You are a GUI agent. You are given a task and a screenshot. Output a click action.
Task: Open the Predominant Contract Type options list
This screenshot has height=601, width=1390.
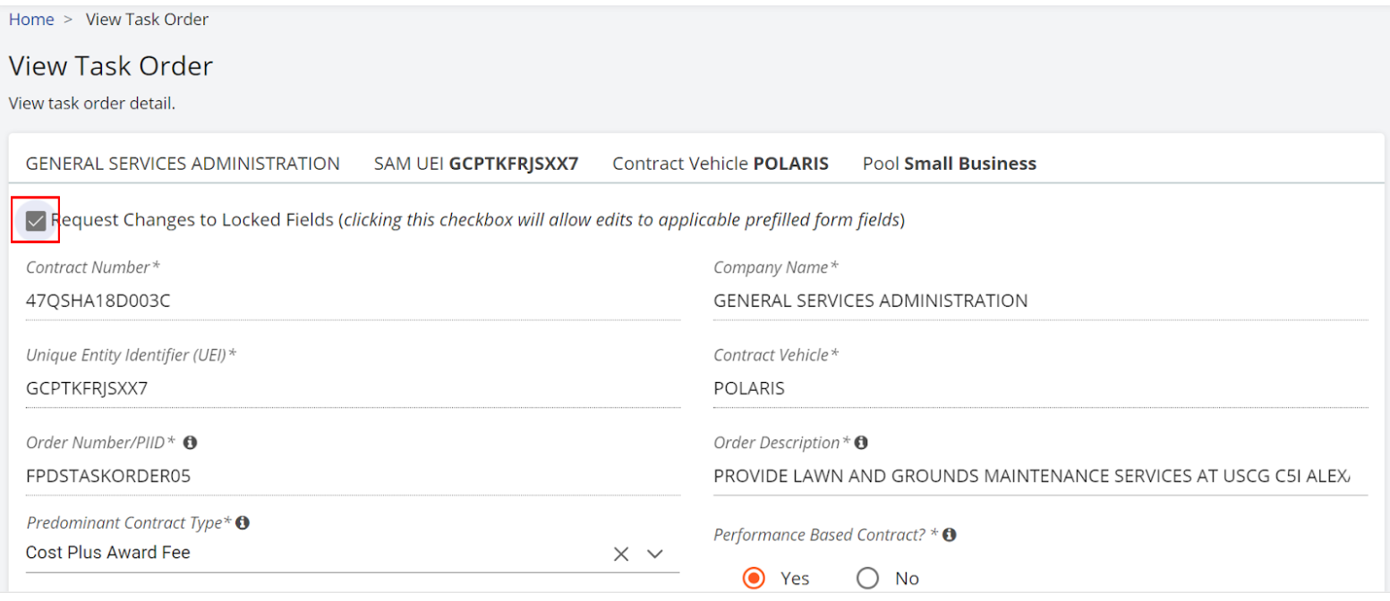point(655,554)
